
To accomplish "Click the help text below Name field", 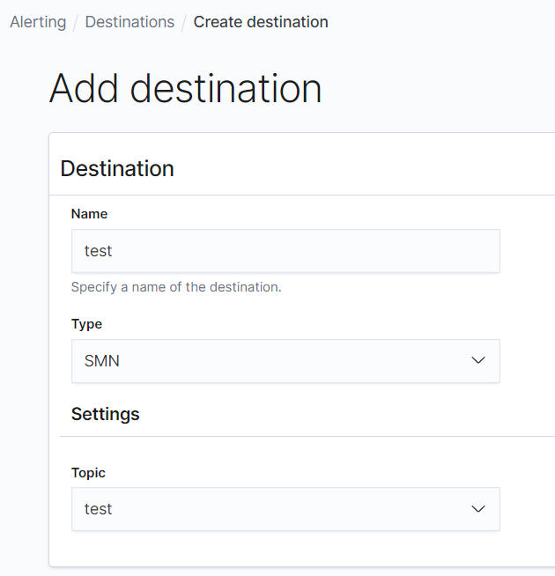I will [x=176, y=287].
